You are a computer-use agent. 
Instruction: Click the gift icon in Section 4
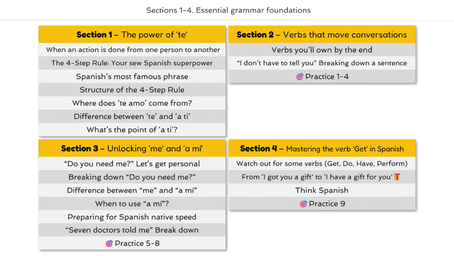pyautogui.click(x=397, y=176)
